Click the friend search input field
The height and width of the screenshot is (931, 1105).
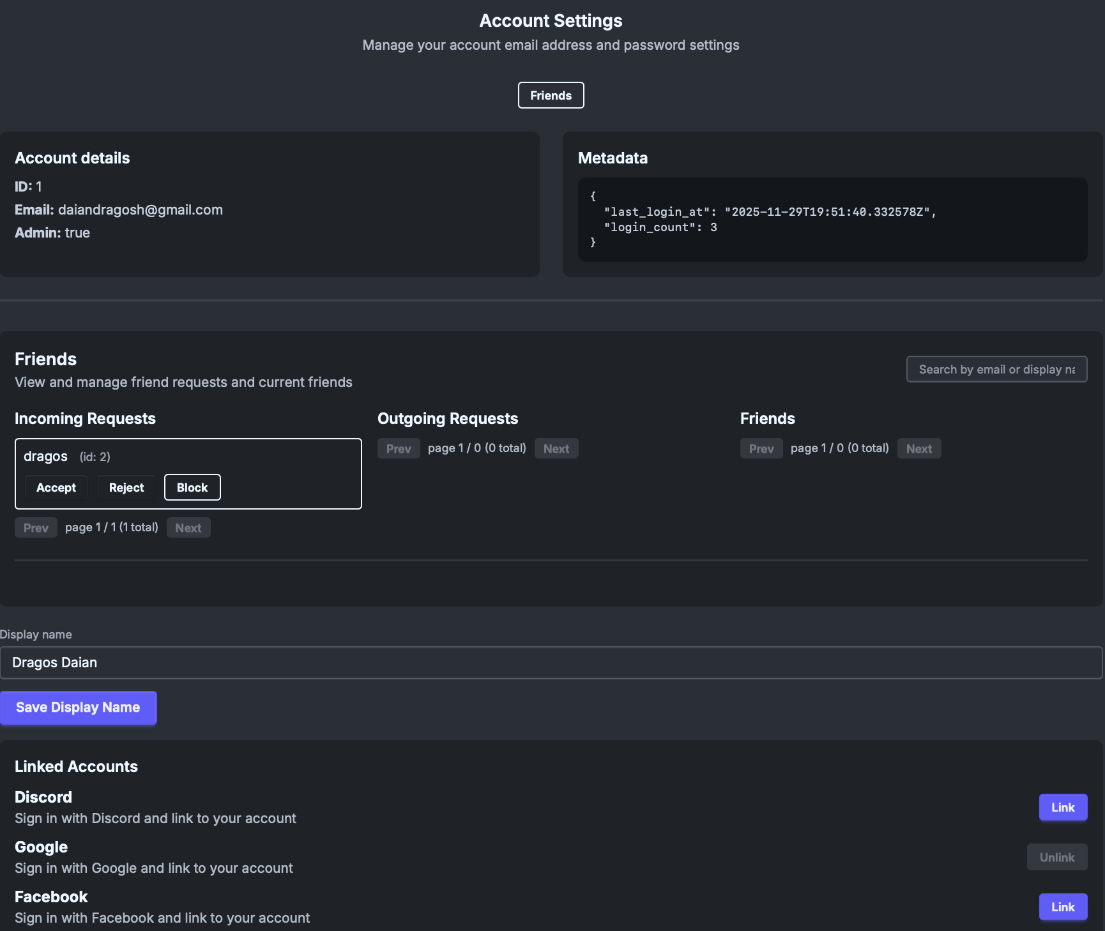pos(996,369)
